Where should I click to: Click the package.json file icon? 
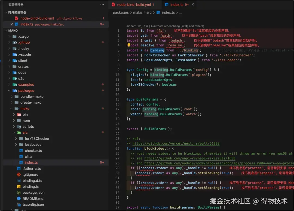(x=19, y=193)
